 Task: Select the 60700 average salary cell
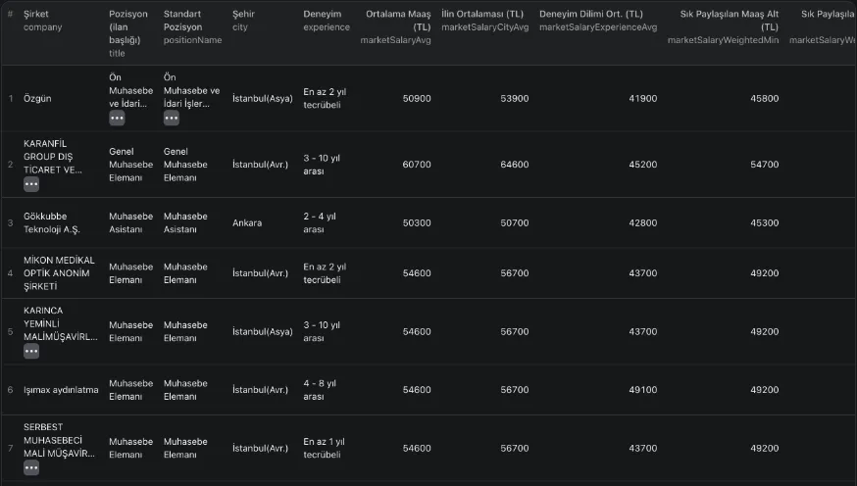[417, 165]
